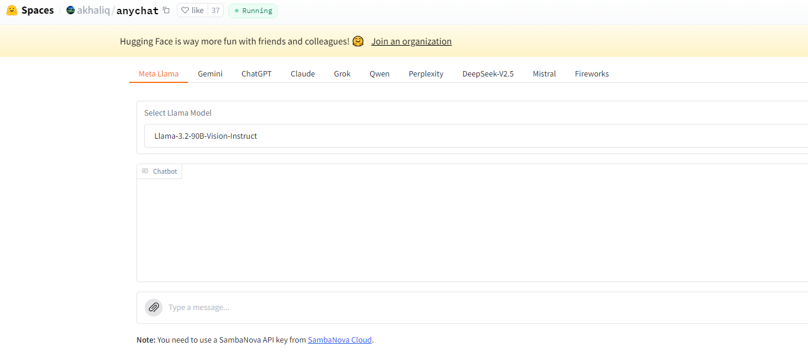Open the Fireworks tab
This screenshot has height=358, width=808.
click(592, 73)
